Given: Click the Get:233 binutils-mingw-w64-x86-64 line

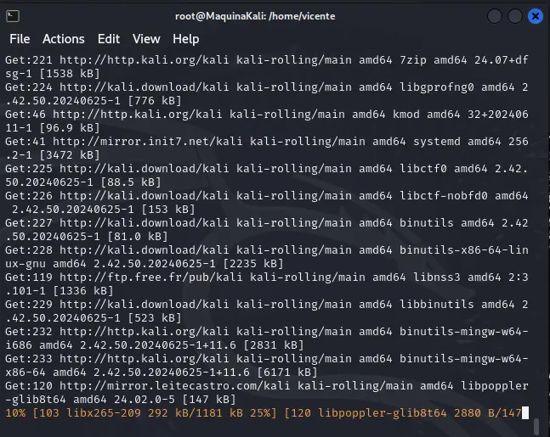Looking at the screenshot, I should coord(267,365).
